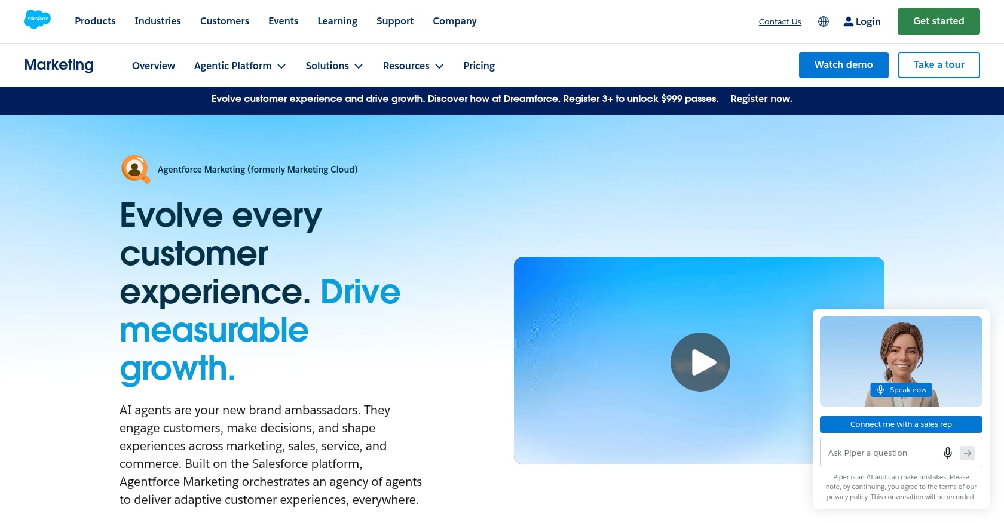This screenshot has height=523, width=1004.
Task: Click the Login button
Action: click(862, 21)
